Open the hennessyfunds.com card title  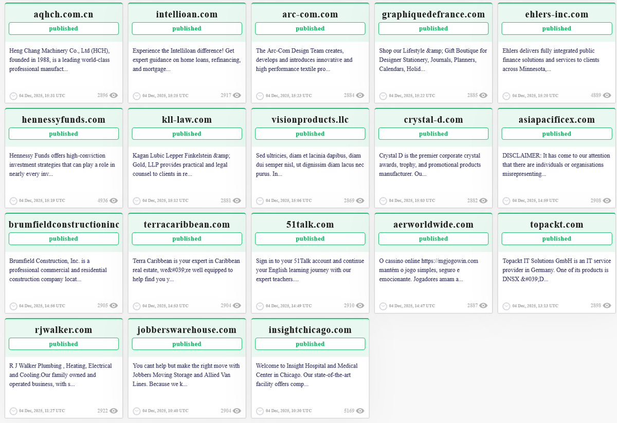[x=64, y=120]
